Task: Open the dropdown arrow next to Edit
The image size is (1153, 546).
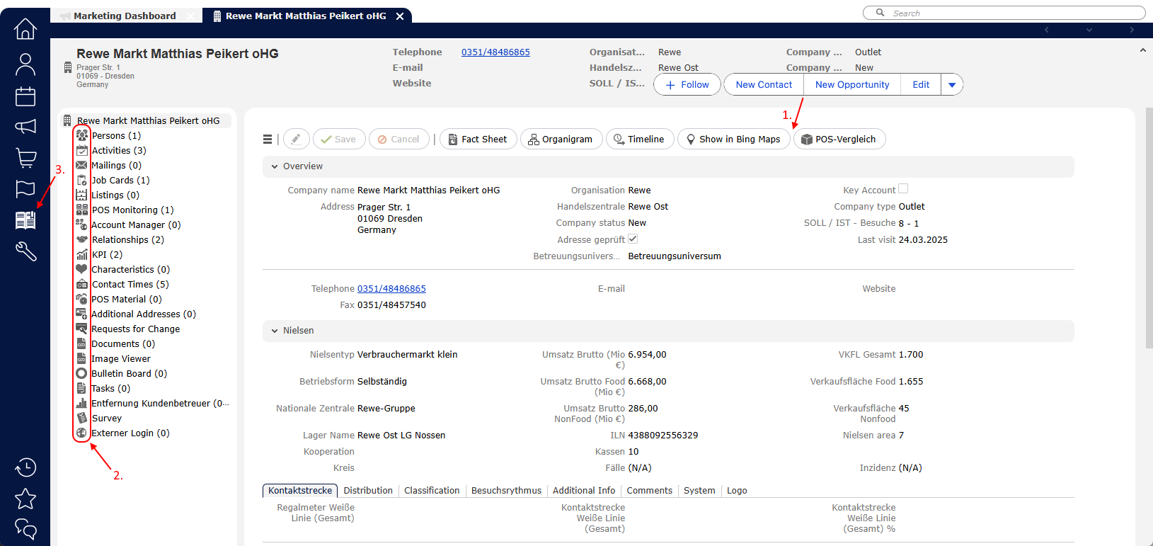Action: pos(952,85)
